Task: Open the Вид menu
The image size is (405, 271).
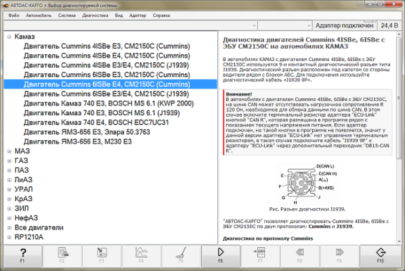Action: [119, 16]
